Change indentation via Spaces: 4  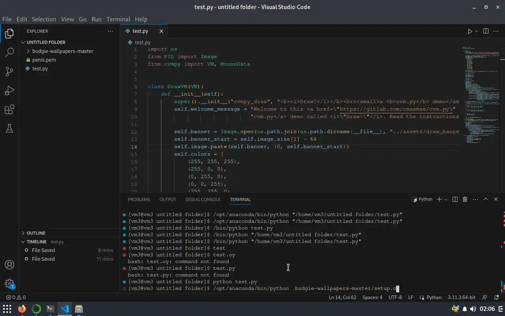(372, 297)
